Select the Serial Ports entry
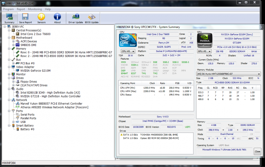 (x=27, y=115)
